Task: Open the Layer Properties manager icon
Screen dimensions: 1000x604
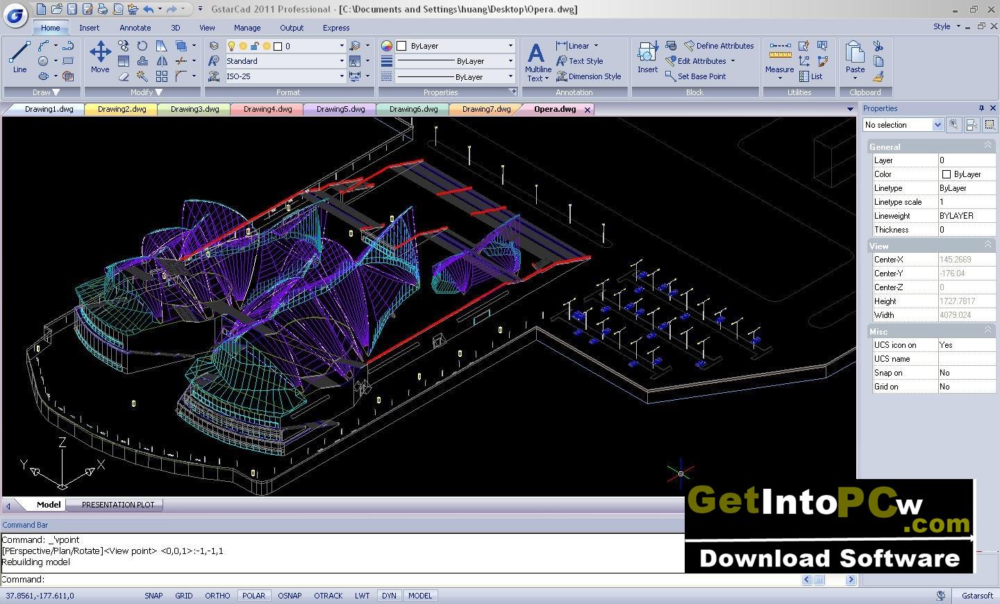Action: point(214,46)
